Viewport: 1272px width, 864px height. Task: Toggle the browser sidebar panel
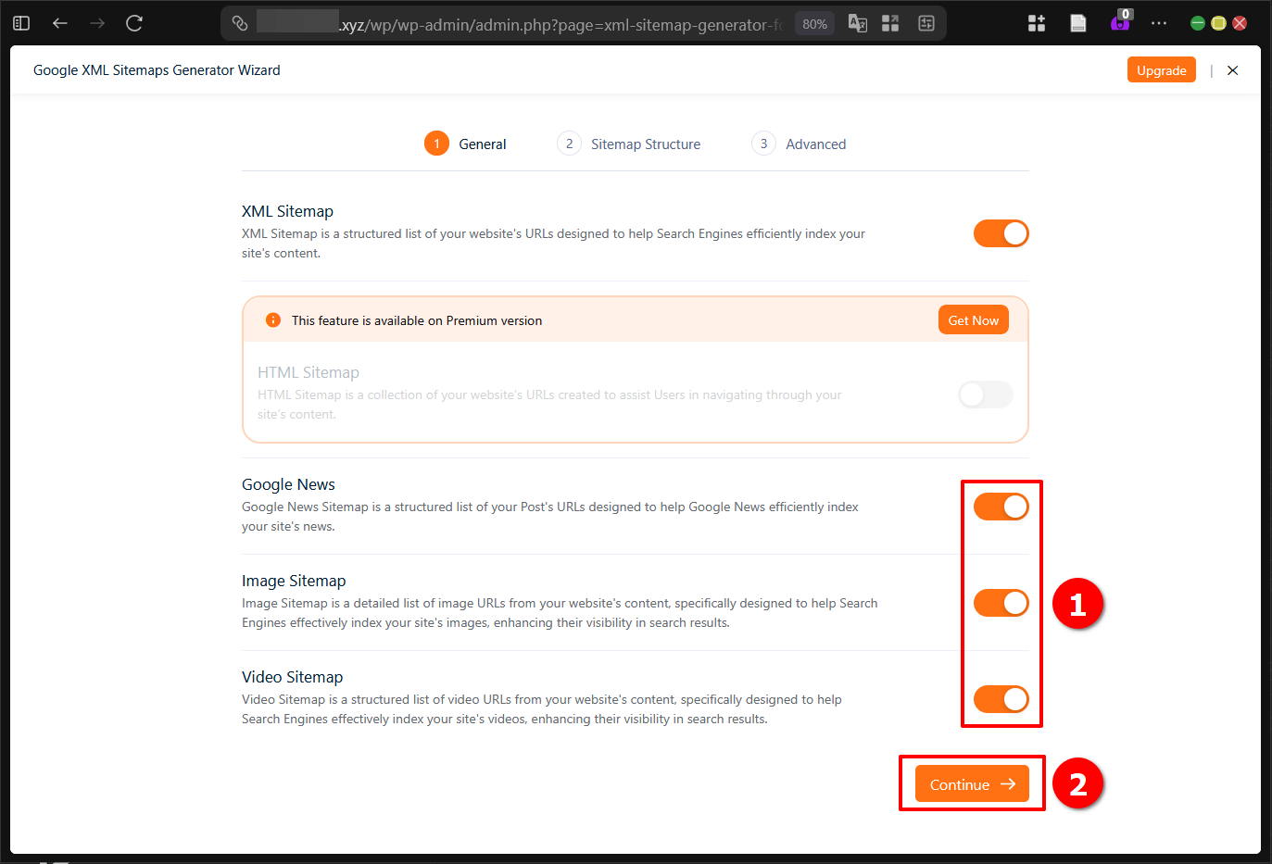click(x=20, y=22)
